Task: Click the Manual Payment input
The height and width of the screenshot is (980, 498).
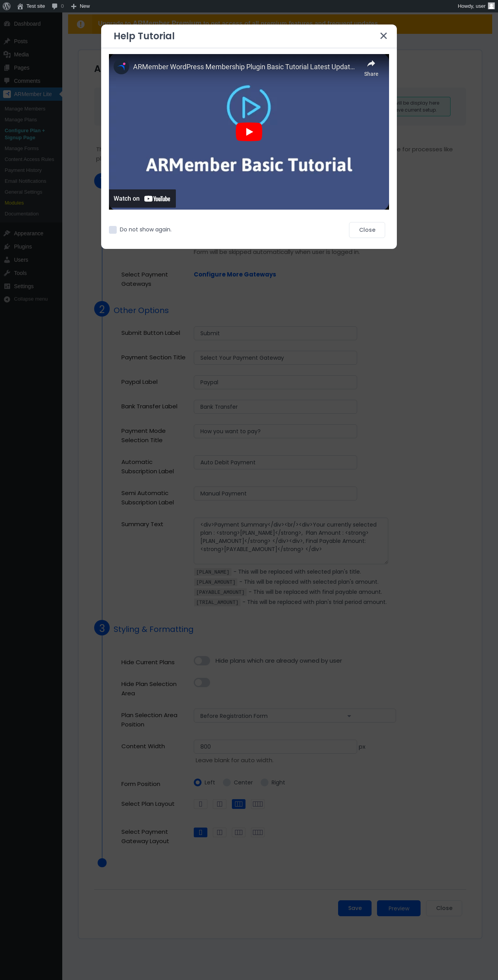Action: click(275, 493)
